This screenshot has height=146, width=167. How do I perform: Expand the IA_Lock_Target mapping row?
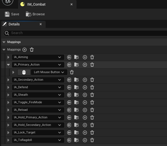8,133
